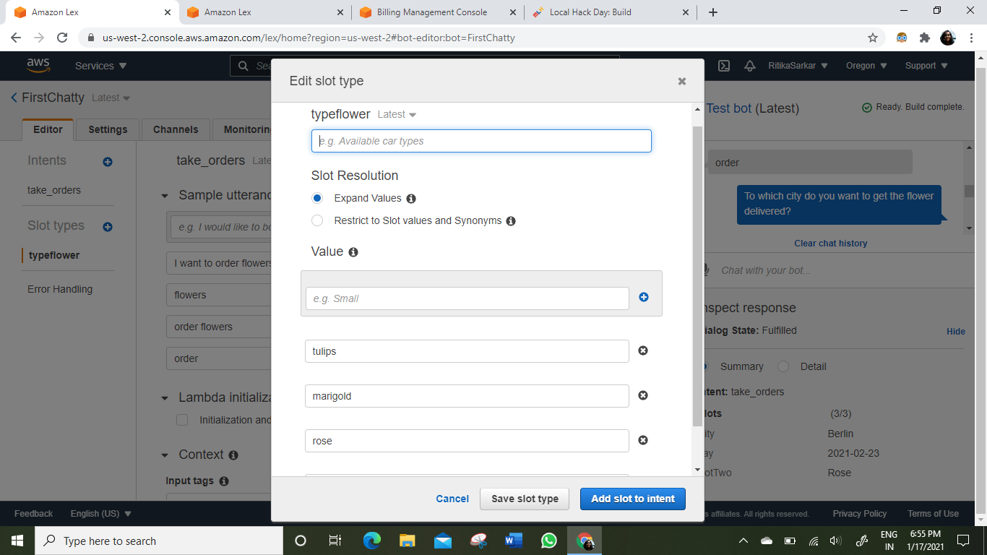Screen dimensions: 987x555
Task: Open FirstChatty Latest version dropdown
Action: (111, 98)
